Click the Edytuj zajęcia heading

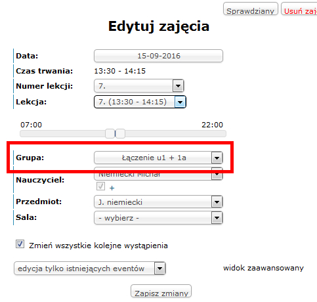(159, 26)
